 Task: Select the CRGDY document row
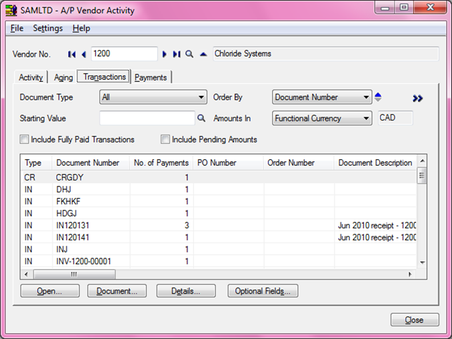(x=219, y=177)
